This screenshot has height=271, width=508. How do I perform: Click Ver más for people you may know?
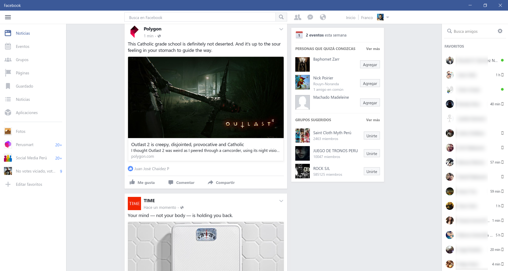coord(373,49)
